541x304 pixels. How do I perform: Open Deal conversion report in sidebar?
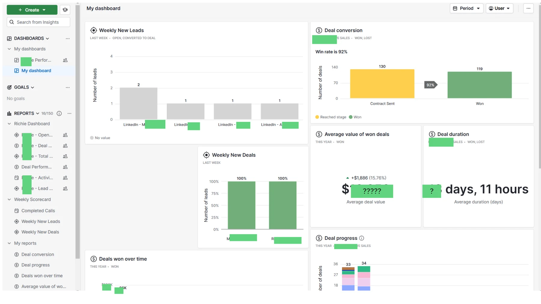tap(38, 254)
